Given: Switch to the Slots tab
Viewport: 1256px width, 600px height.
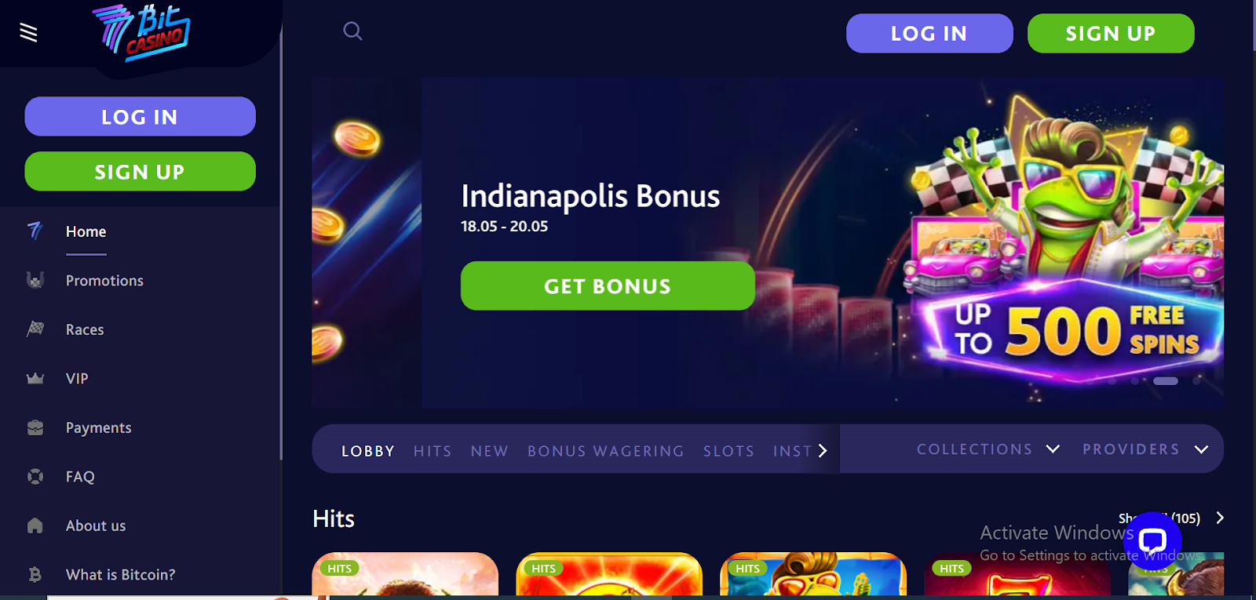Looking at the screenshot, I should click(728, 451).
